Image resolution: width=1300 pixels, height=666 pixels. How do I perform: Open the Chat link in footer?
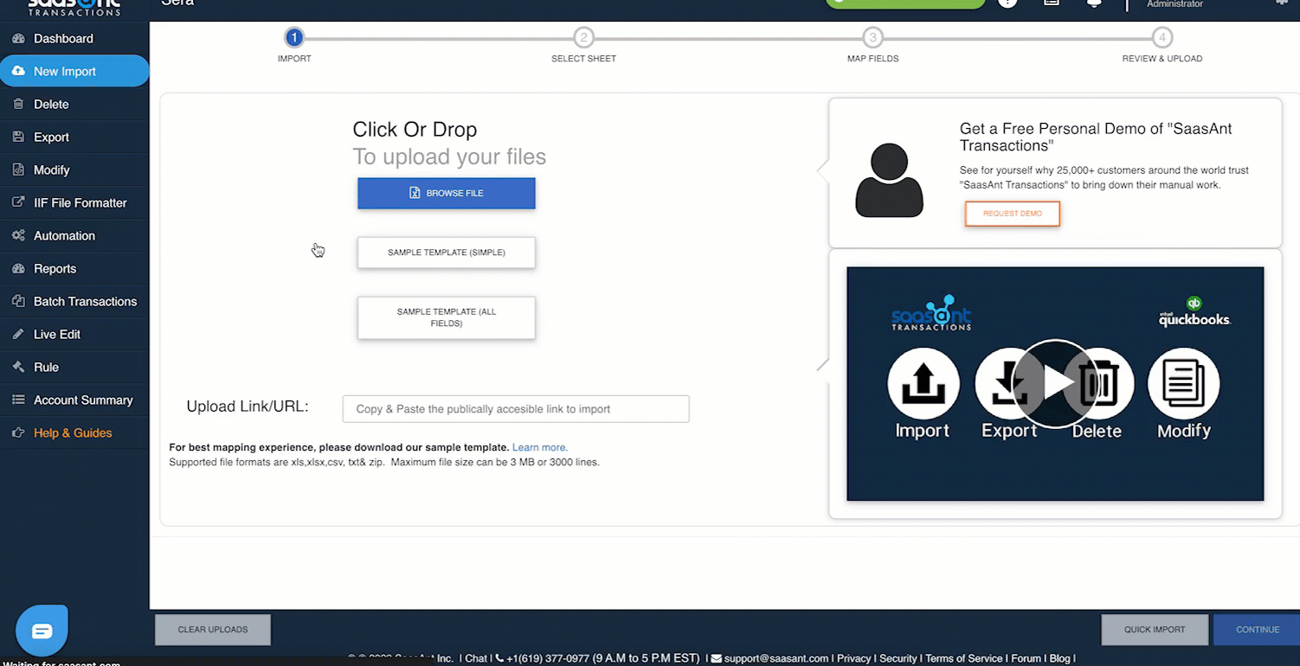(476, 658)
